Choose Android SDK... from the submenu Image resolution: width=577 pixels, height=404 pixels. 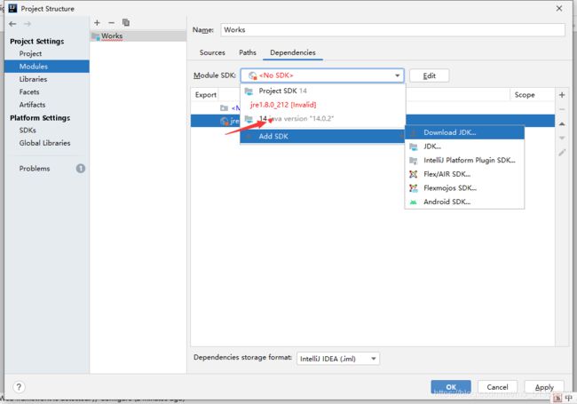coord(464,202)
